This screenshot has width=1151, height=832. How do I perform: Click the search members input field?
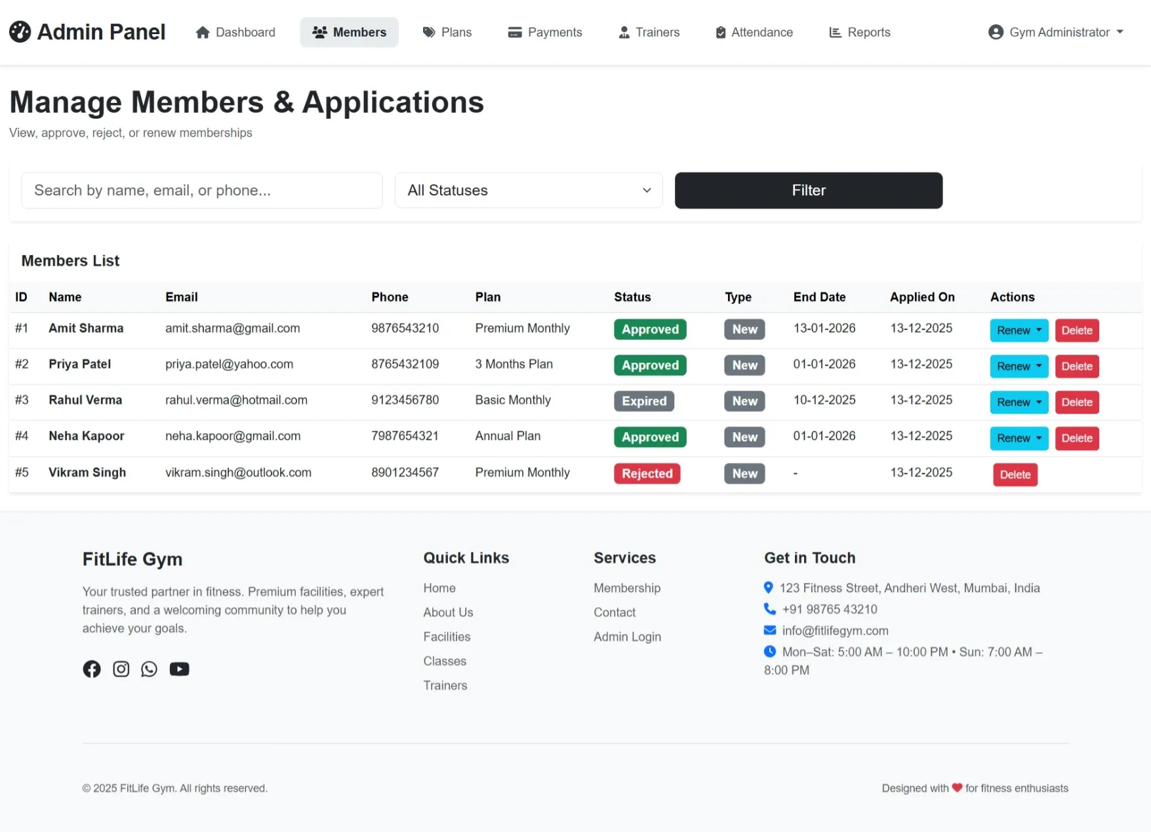pos(201,190)
